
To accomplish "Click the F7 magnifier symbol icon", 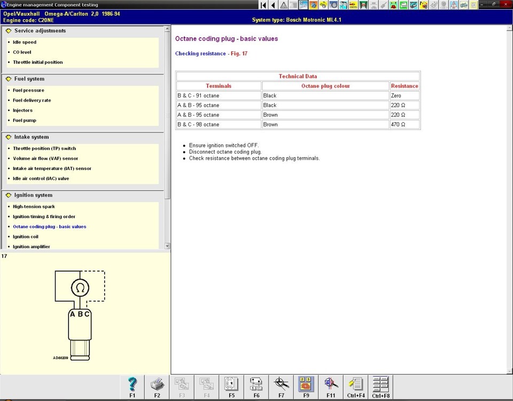I will tap(282, 387).
